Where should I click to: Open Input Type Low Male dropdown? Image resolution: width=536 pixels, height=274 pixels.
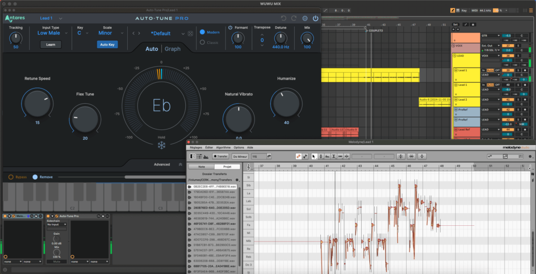point(52,33)
